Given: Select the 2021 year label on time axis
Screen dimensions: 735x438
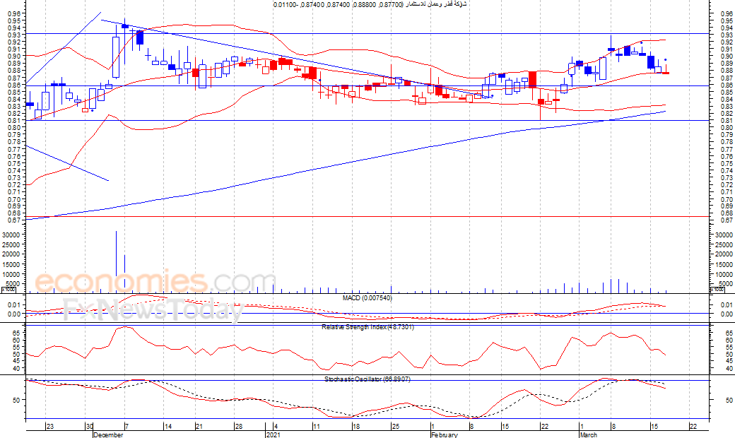Looking at the screenshot, I should [x=274, y=434].
